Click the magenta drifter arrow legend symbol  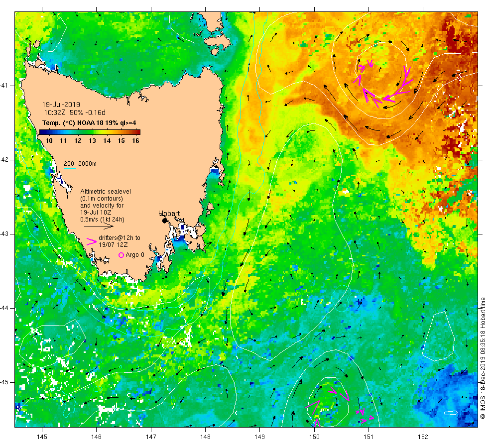92,242
